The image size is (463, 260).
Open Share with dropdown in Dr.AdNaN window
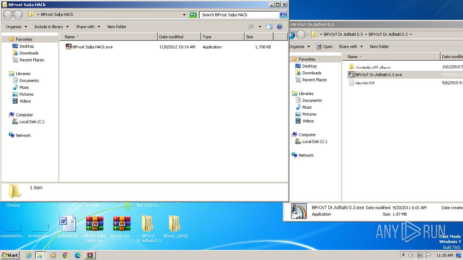(351, 47)
